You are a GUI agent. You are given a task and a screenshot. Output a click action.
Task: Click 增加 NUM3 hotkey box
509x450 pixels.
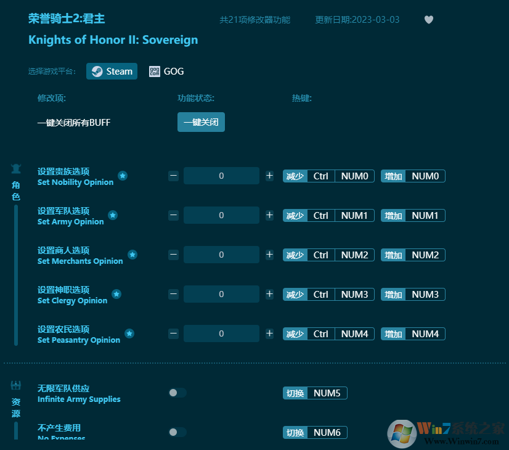pos(413,295)
